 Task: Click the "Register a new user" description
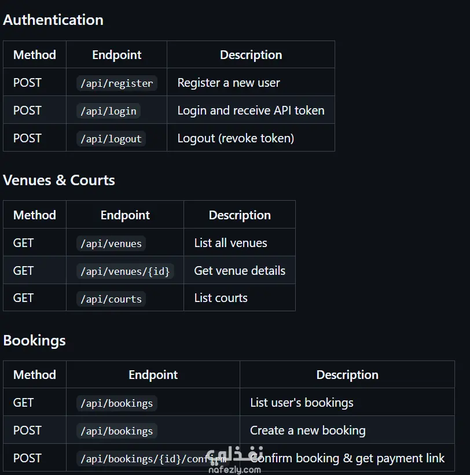click(229, 83)
